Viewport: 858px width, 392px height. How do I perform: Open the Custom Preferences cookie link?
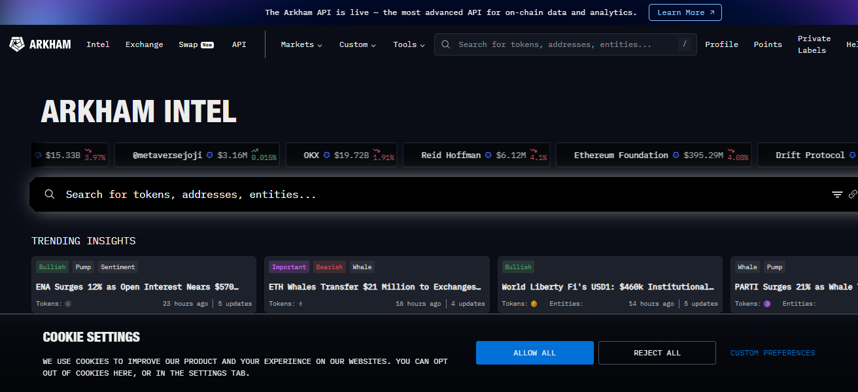coord(772,353)
